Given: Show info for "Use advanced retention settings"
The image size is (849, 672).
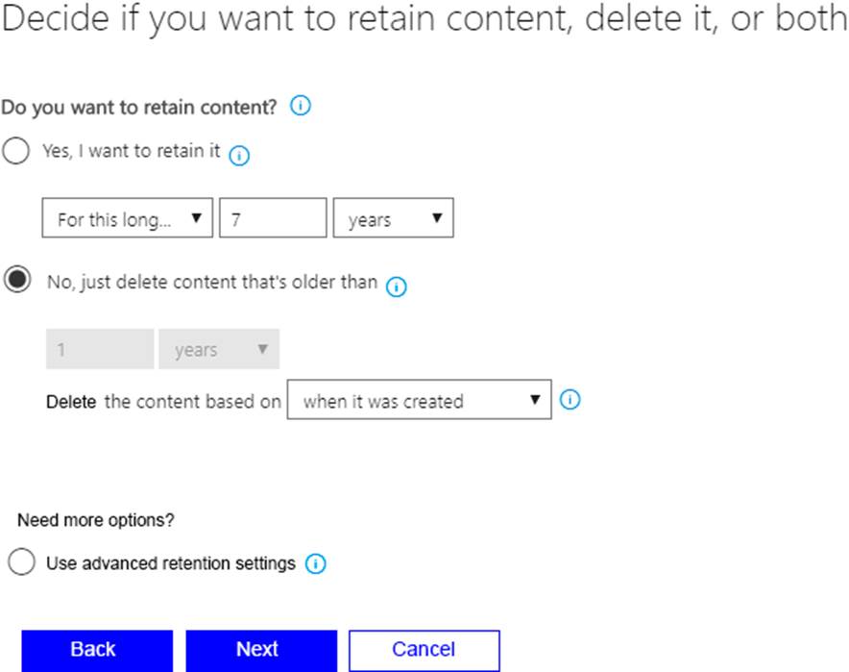Looking at the screenshot, I should click(315, 564).
